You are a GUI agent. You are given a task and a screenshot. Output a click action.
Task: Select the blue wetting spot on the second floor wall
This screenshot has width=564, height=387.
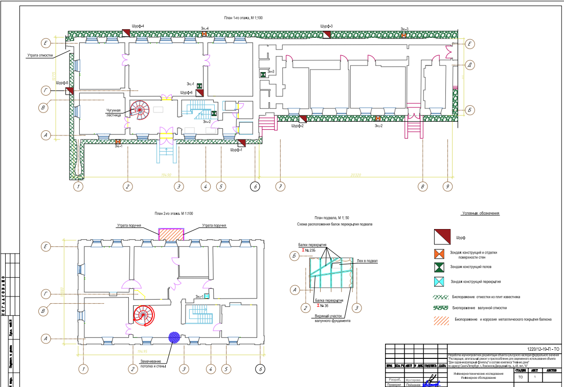174,337
